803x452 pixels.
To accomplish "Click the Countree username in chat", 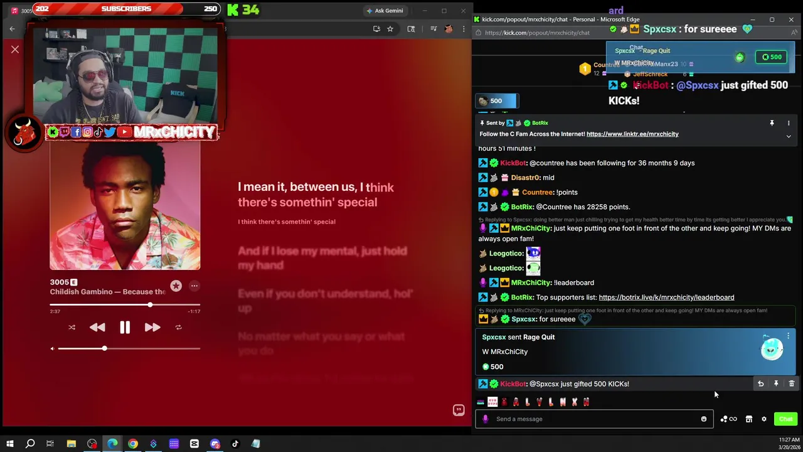I will pyautogui.click(x=537, y=192).
